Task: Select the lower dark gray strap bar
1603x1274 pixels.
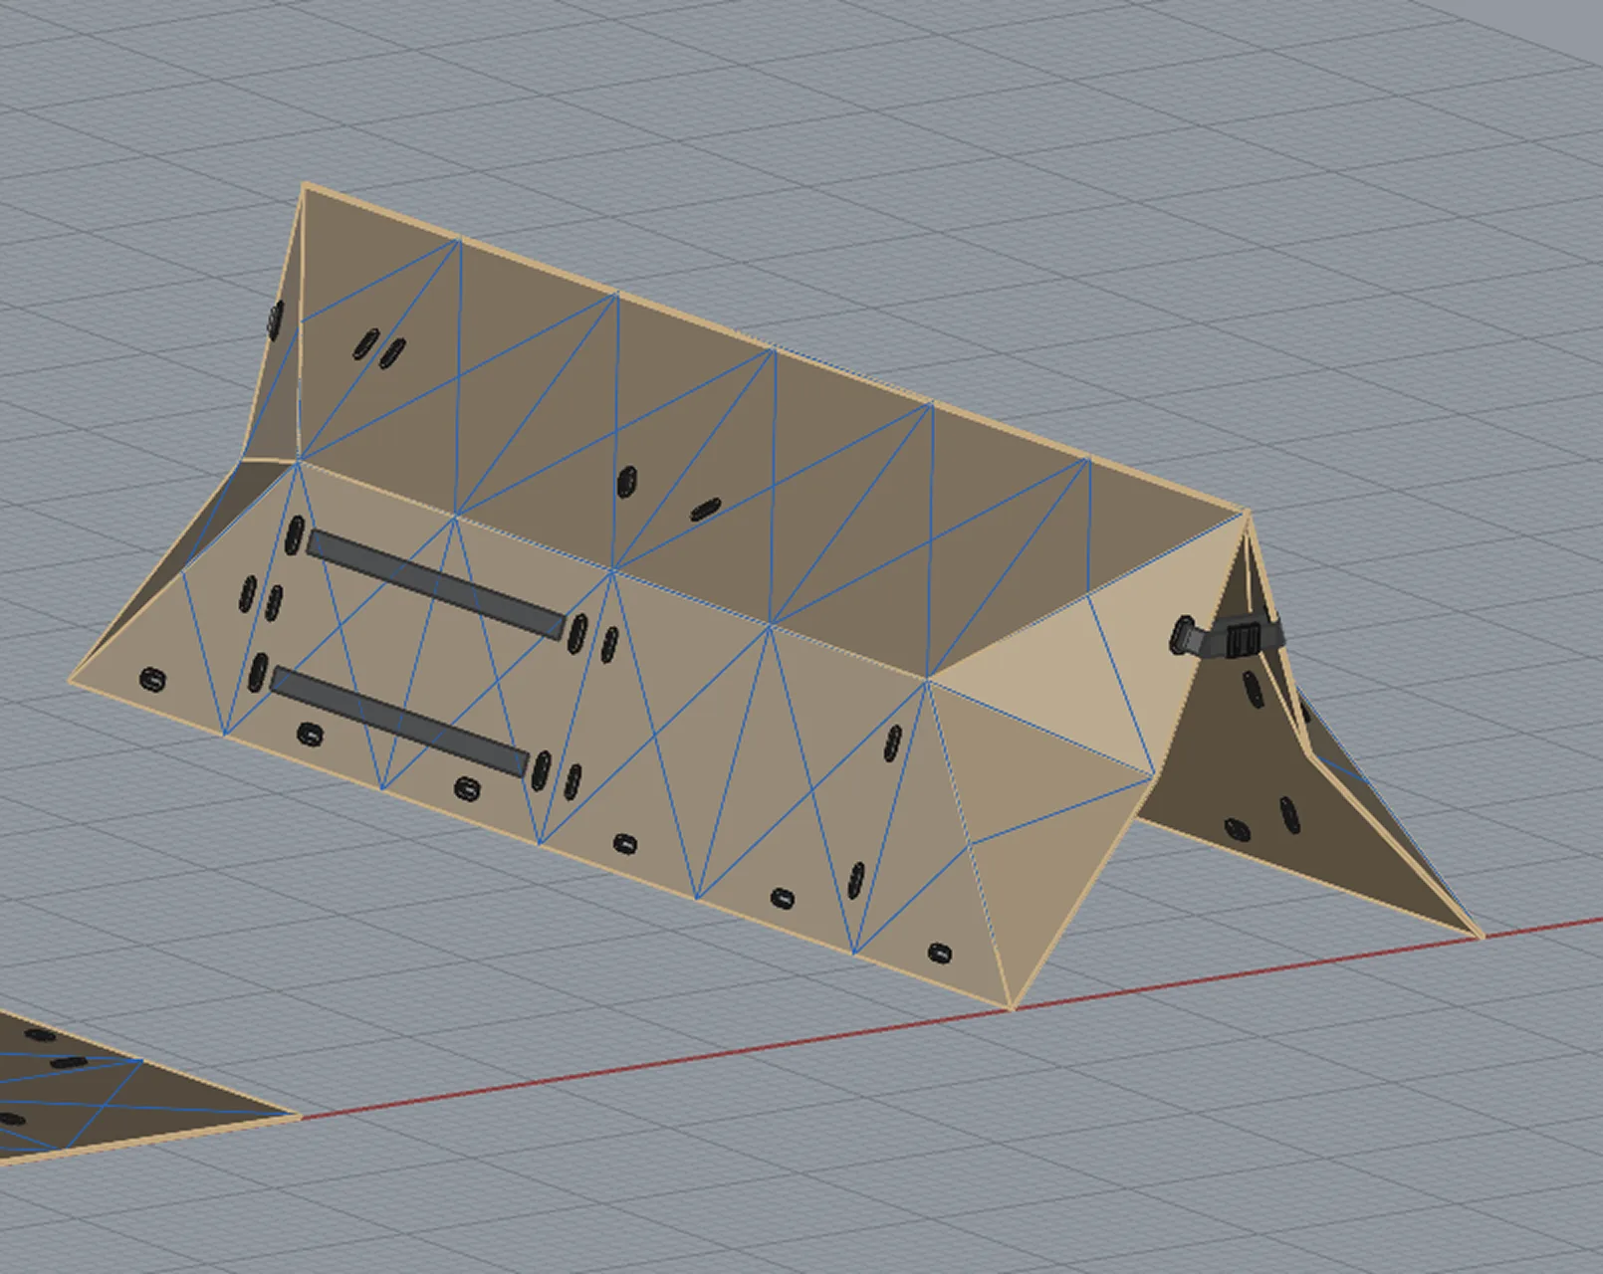Action: (399, 723)
